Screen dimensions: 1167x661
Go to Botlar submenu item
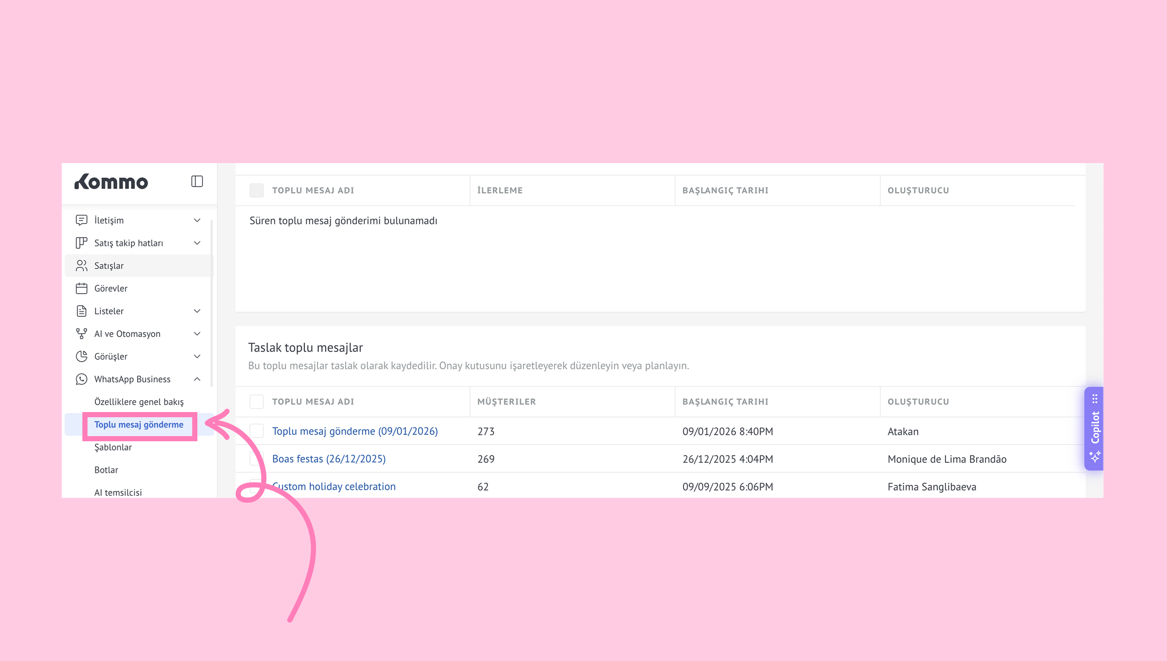106,470
